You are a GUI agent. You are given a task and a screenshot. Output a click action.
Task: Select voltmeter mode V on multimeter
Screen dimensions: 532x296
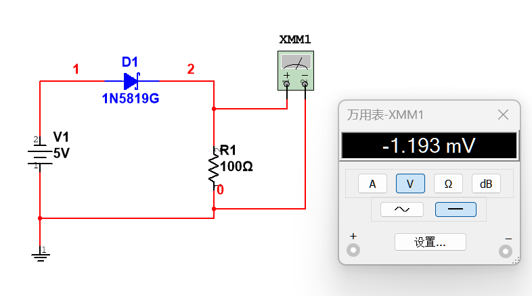pyautogui.click(x=410, y=184)
